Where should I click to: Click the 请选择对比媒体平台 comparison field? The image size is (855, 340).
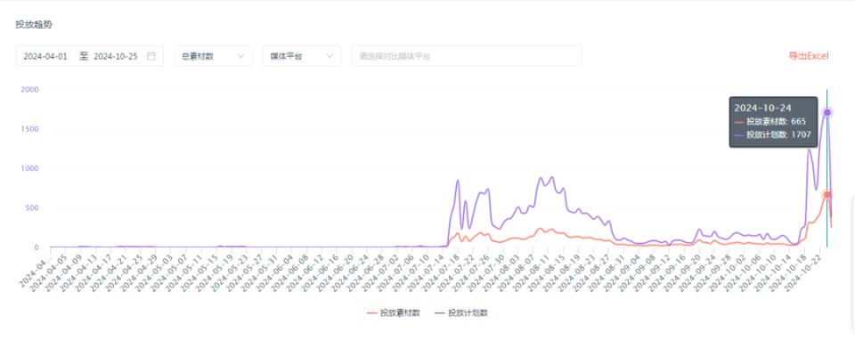tap(466, 56)
